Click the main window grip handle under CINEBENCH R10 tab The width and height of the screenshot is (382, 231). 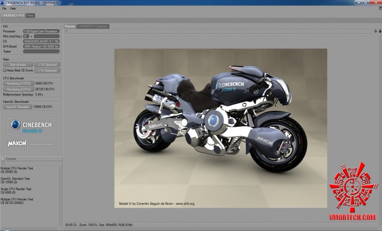(x=3, y=21)
